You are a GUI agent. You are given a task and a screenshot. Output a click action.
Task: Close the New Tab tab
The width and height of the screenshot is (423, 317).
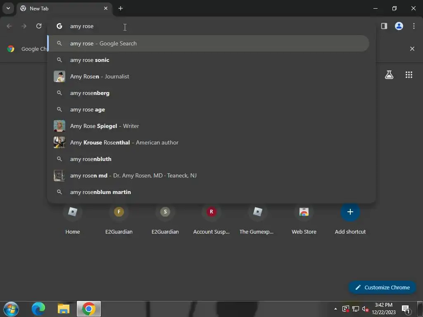[x=106, y=8]
